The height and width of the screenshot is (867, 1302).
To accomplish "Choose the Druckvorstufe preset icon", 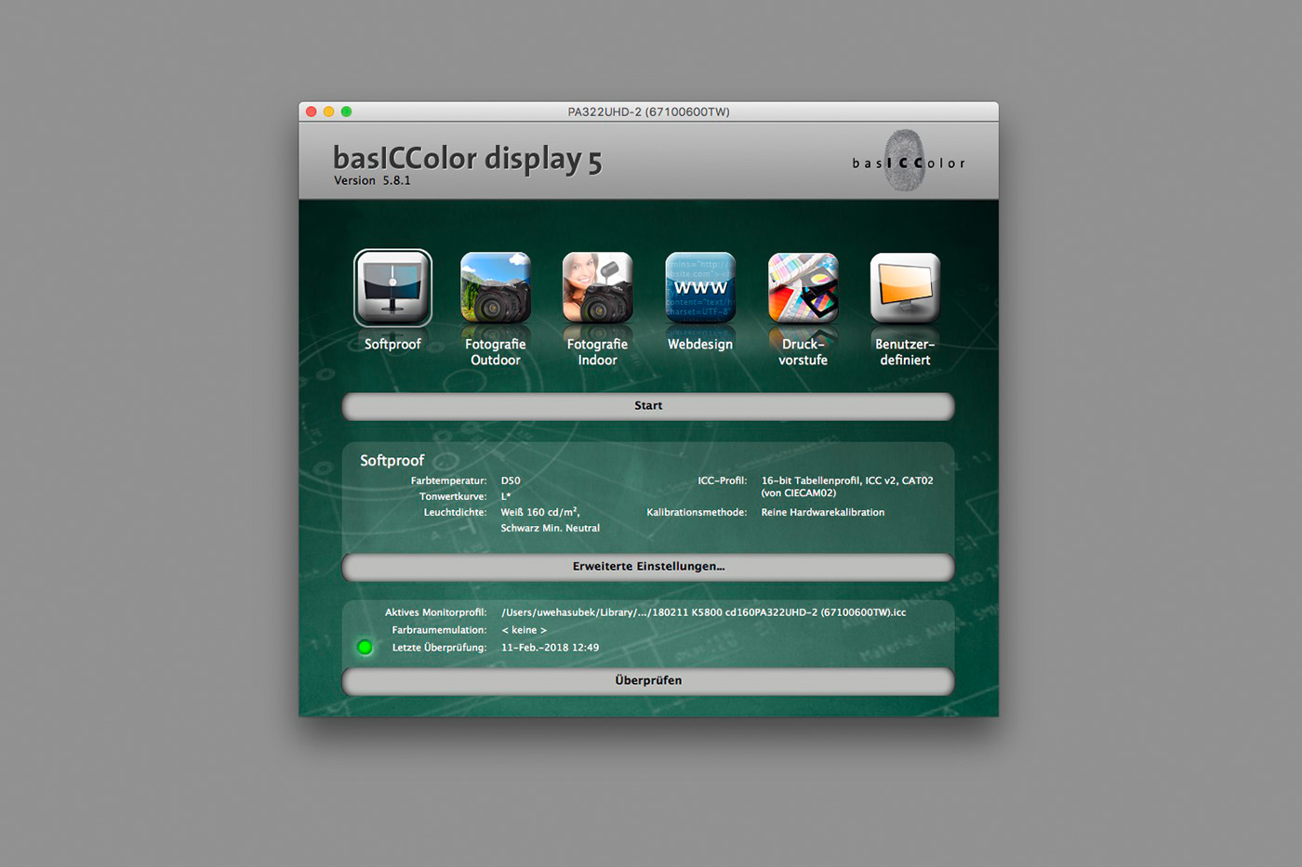I will (803, 288).
